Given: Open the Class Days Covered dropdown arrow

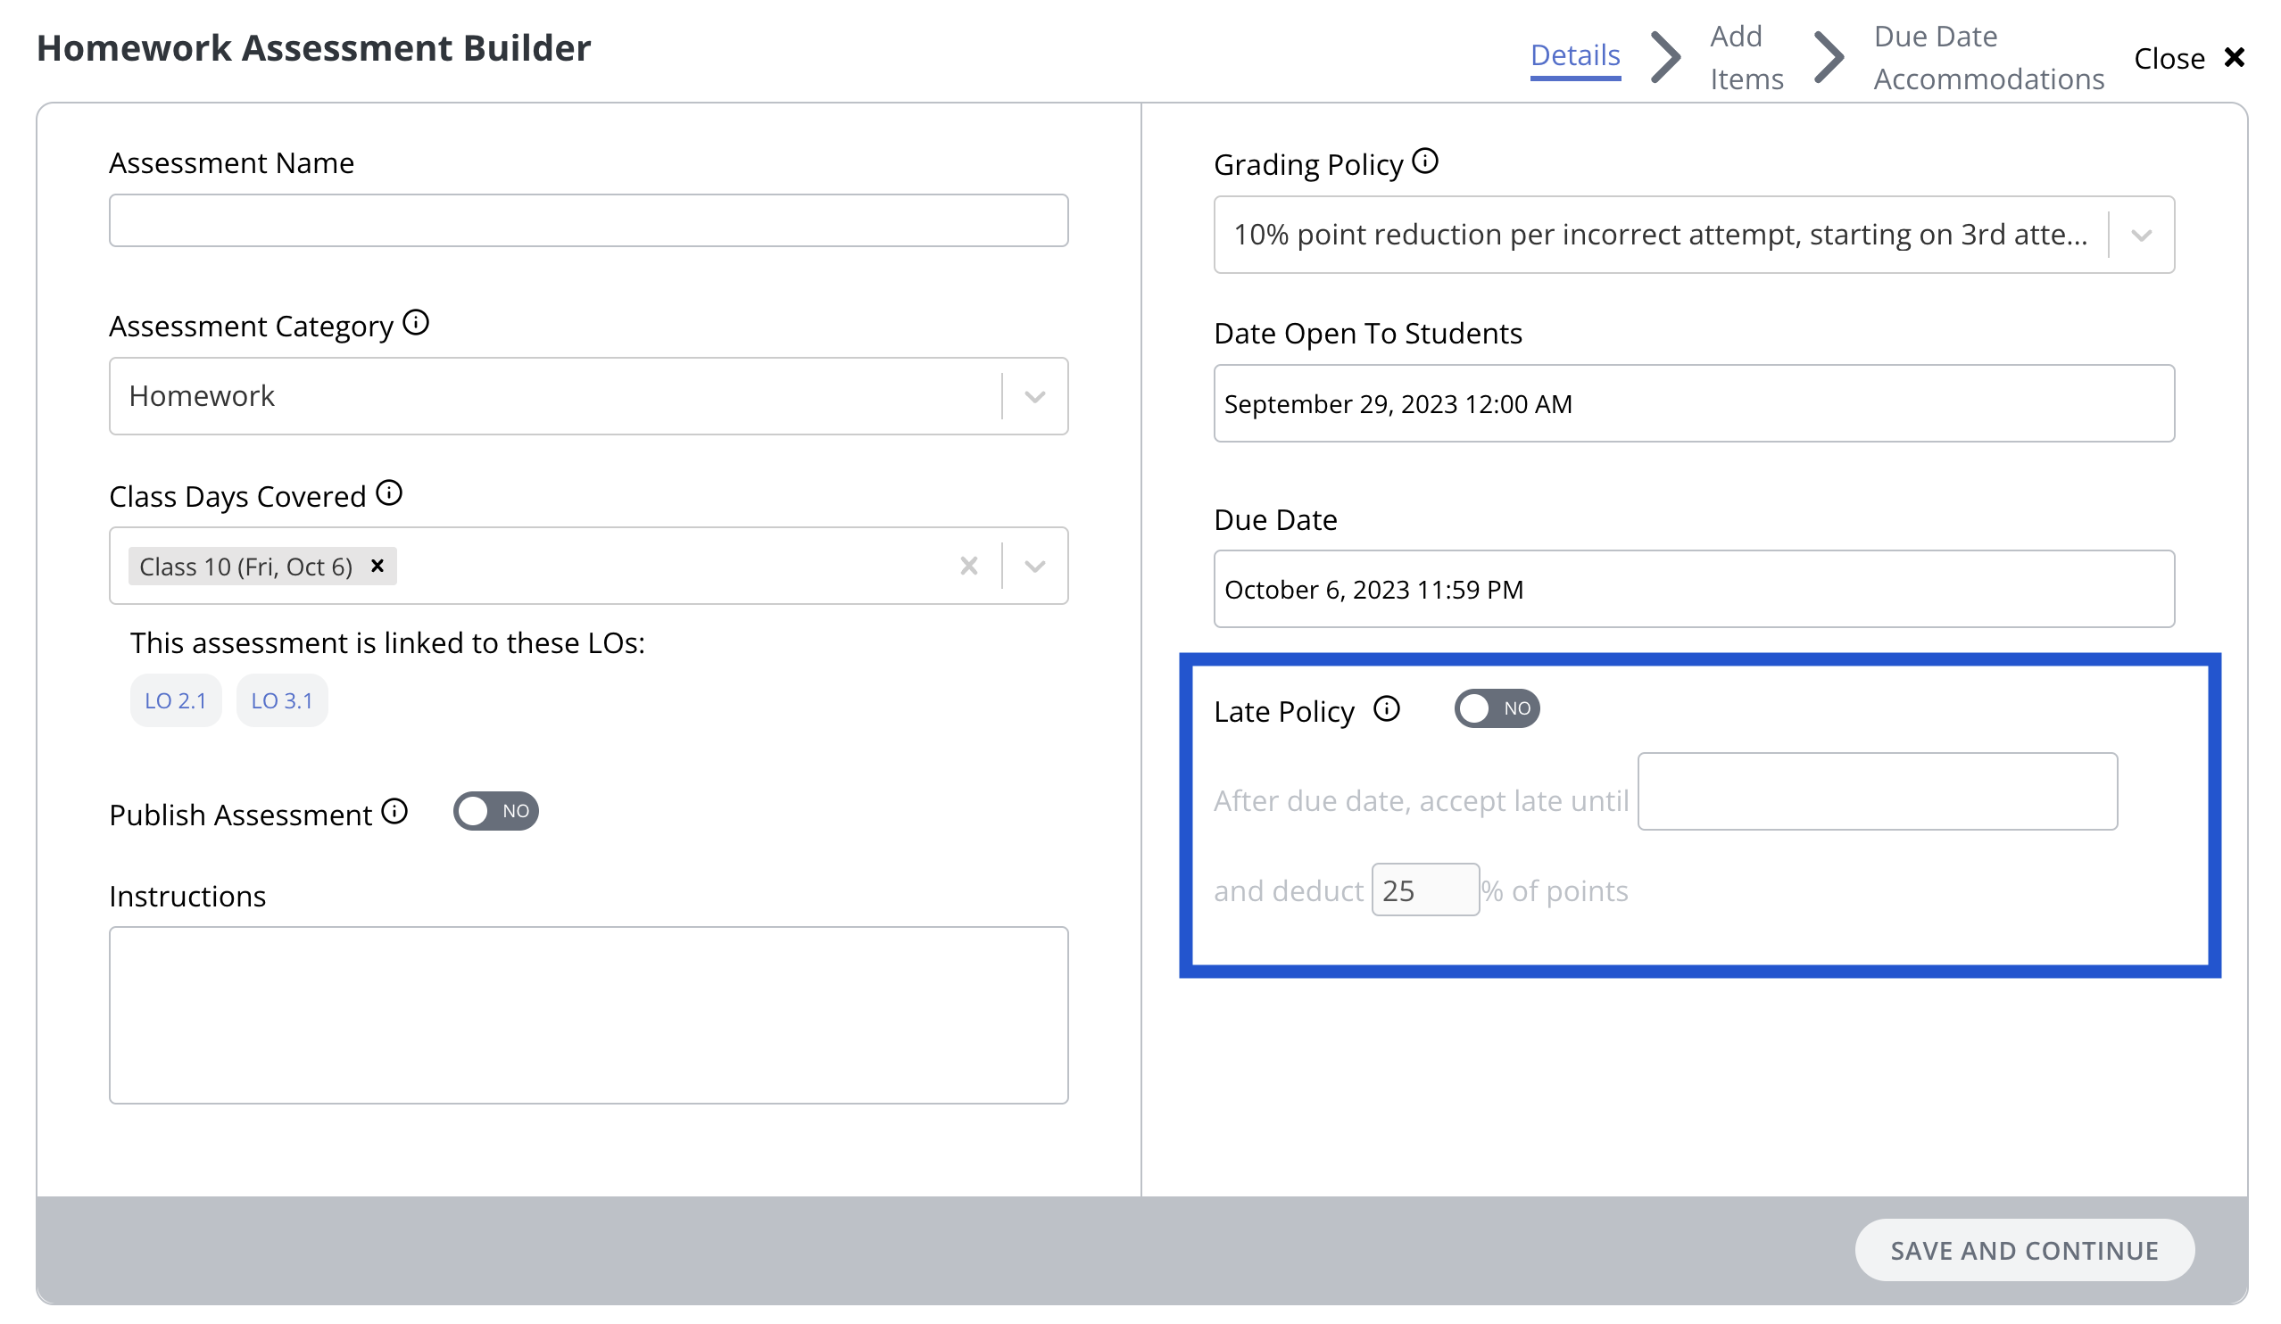Looking at the screenshot, I should click(x=1034, y=567).
